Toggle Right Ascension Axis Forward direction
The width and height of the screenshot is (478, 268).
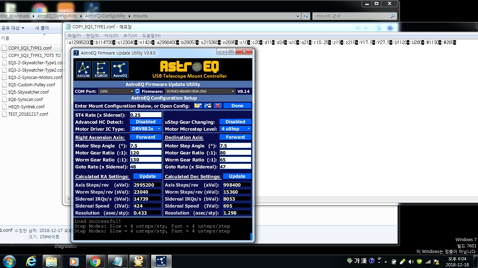click(x=146, y=137)
